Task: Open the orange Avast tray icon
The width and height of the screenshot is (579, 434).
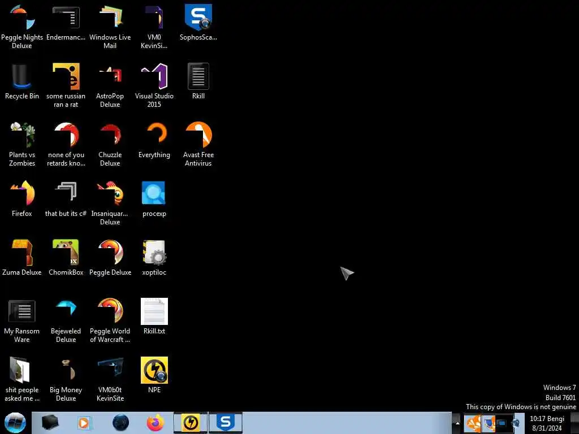Action: click(x=472, y=423)
